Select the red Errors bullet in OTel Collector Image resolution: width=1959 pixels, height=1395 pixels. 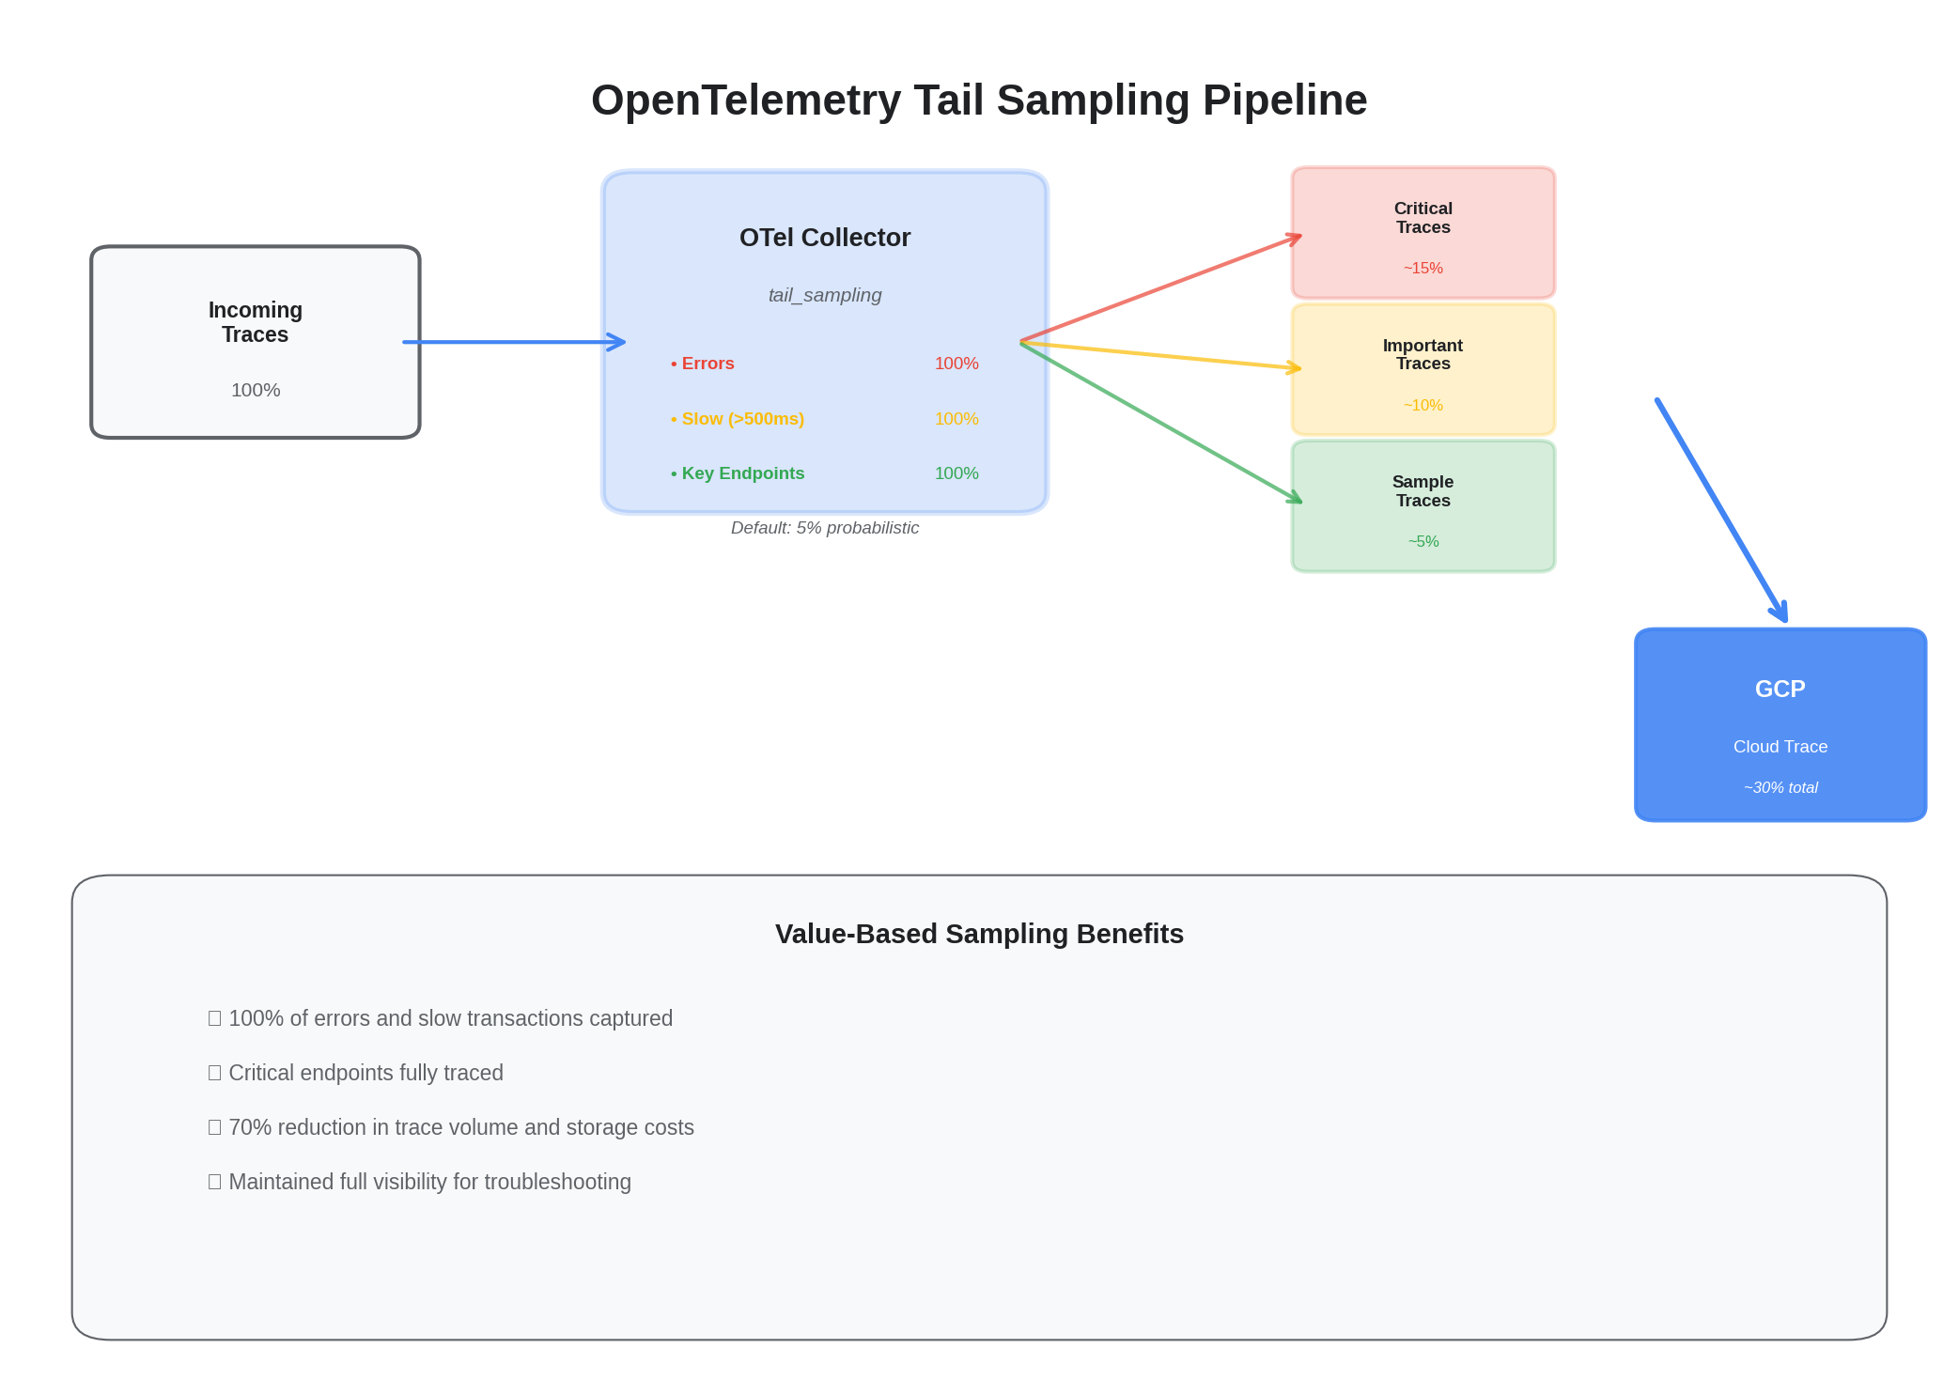coord(706,363)
